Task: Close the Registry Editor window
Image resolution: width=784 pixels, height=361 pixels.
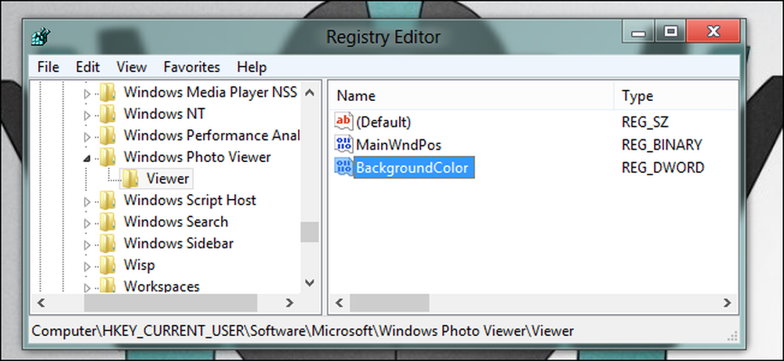Action: point(713,32)
